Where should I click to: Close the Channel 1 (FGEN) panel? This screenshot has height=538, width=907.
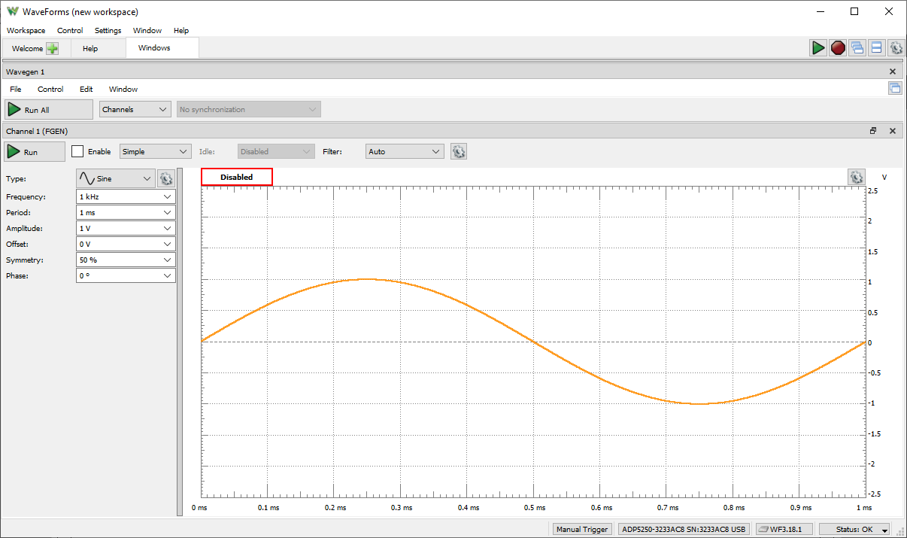pyautogui.click(x=893, y=130)
